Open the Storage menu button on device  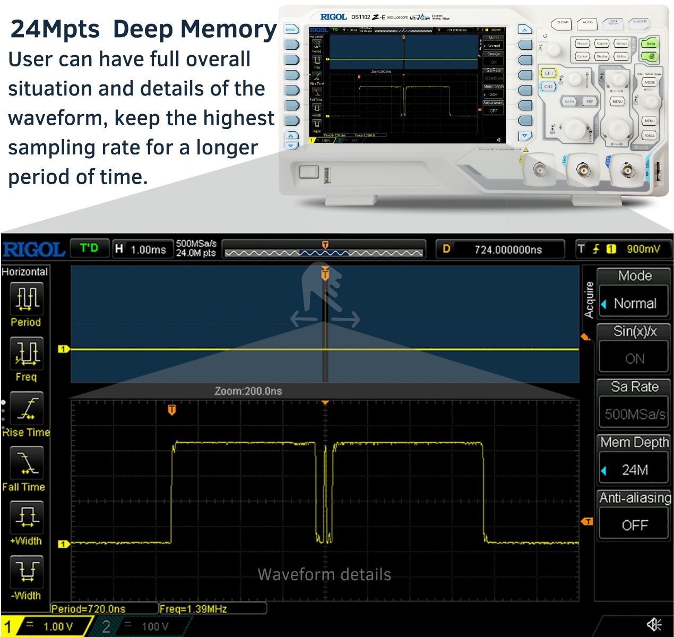click(621, 44)
